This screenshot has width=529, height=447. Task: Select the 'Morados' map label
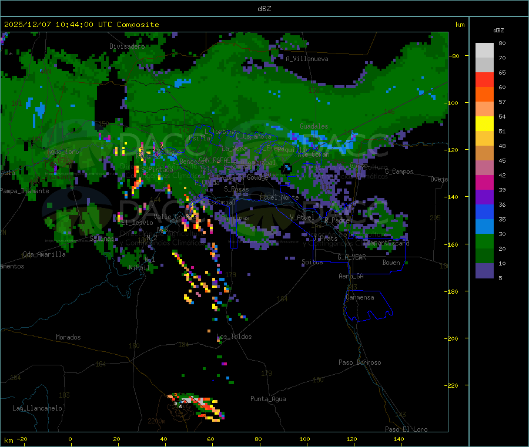click(68, 337)
